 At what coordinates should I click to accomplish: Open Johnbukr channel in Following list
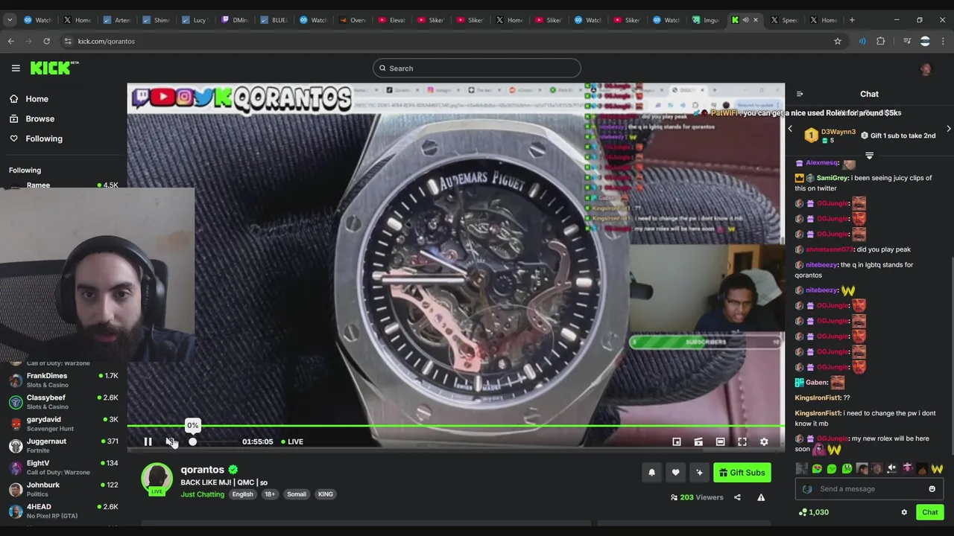(63, 489)
